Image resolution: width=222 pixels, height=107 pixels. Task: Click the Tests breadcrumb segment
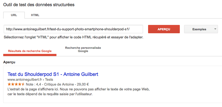click(x=49, y=80)
